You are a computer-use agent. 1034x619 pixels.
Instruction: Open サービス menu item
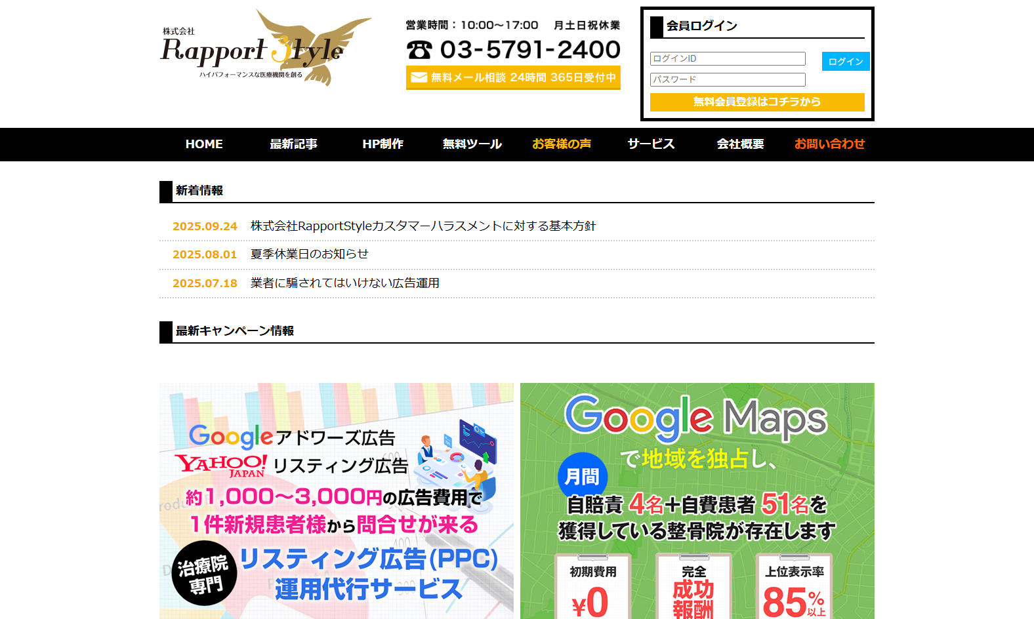click(x=650, y=144)
